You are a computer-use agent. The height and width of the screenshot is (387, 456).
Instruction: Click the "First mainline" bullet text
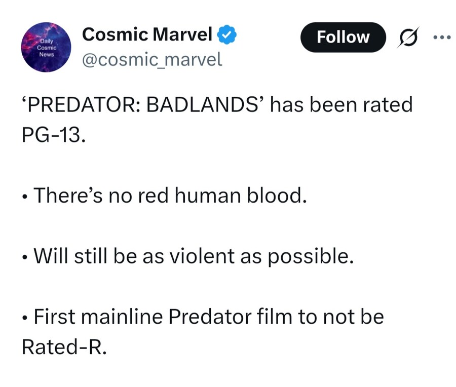97,317
